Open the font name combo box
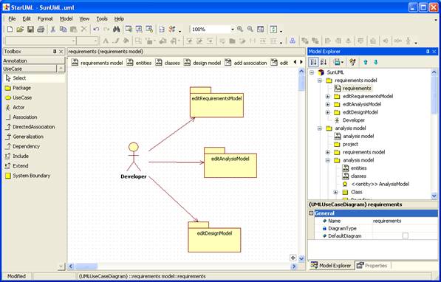Image resolution: width=441 pixels, height=282 pixels. (41, 41)
